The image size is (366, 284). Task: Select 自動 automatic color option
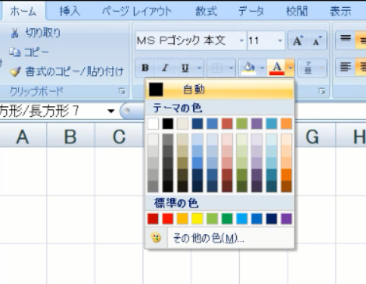point(220,90)
